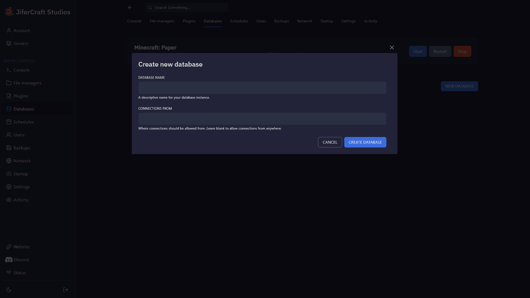Toggle the dark mode moon icon
Screen dimensions: 530x298
point(9,290)
